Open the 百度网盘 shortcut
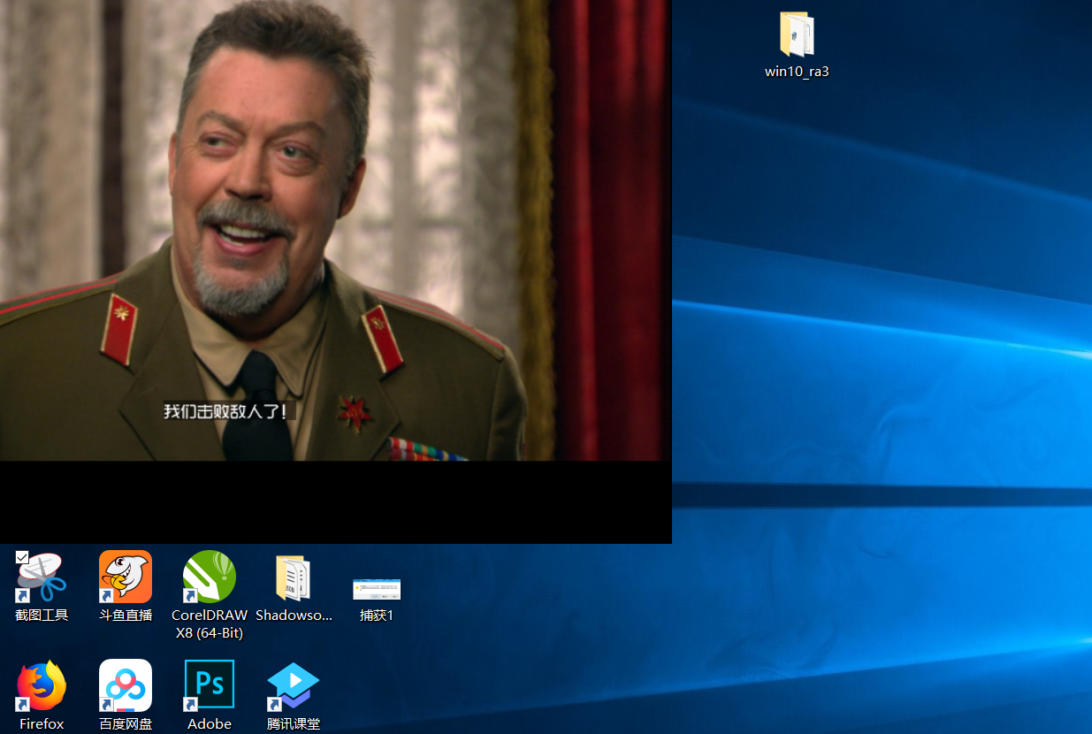The height and width of the screenshot is (734, 1092). click(126, 685)
